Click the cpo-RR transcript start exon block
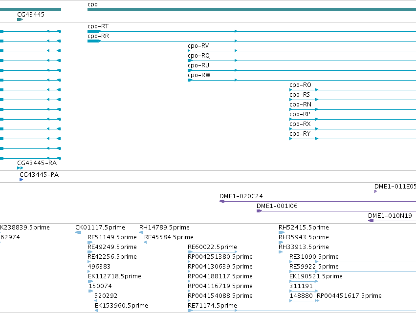 tap(94, 41)
